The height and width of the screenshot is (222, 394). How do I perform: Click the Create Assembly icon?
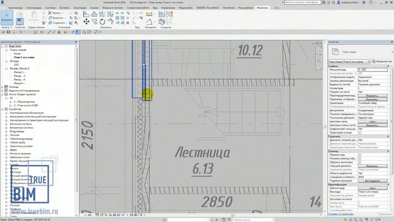pyautogui.click(x=162, y=14)
